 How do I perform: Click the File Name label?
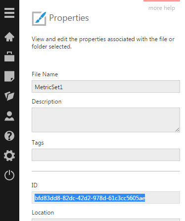[x=45, y=74]
